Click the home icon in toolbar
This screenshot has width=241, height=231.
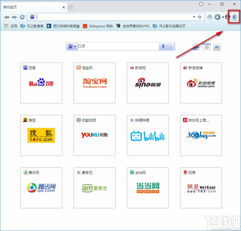[x=210, y=17]
